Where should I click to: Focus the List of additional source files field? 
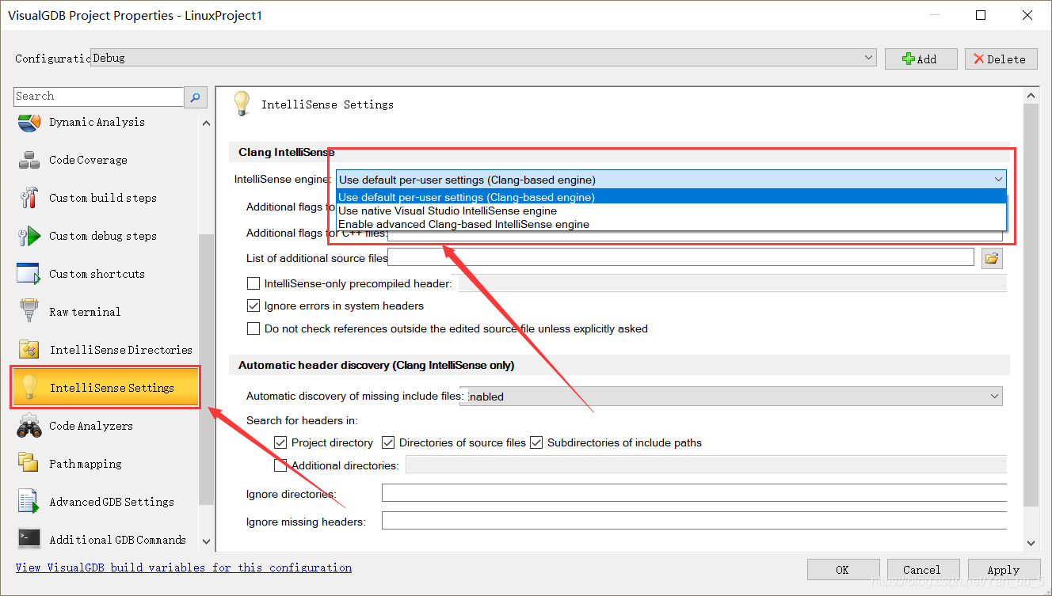[x=680, y=257]
